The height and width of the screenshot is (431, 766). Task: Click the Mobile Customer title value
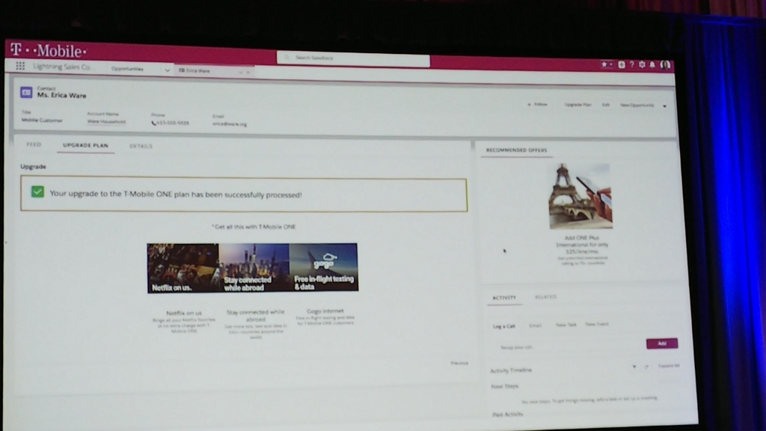(x=42, y=120)
